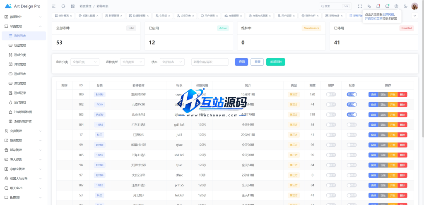Click 玩法 for the 北京PK10 row
Image resolution: width=424 pixels, height=205 pixels.
pos(383,105)
